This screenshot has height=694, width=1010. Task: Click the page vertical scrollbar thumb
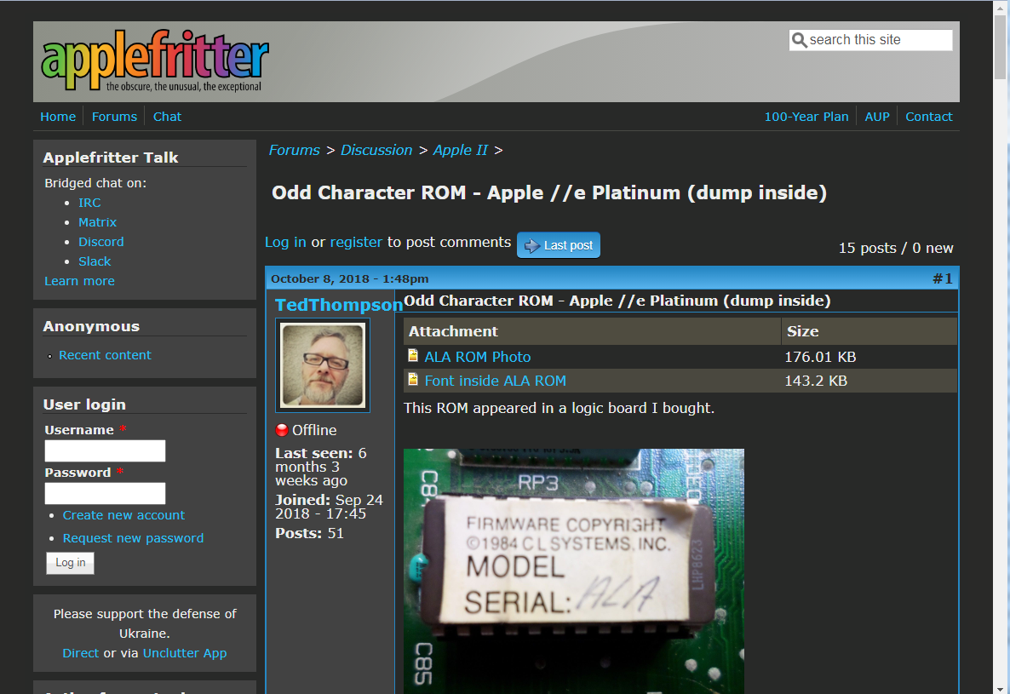(1000, 49)
